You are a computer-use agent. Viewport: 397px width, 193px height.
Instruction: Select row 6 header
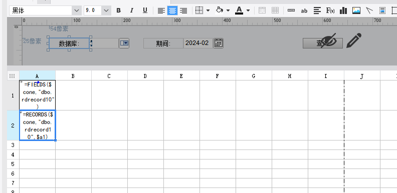pyautogui.click(x=13, y=173)
